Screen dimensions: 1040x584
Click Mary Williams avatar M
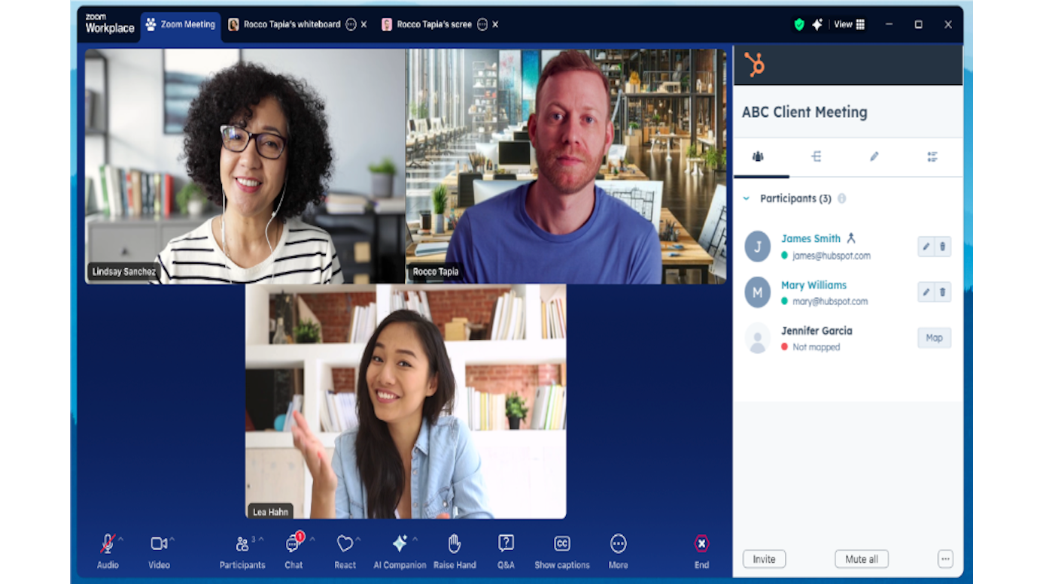[757, 292]
